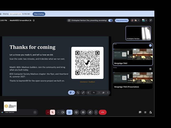The width and height of the screenshot is (171, 128).
Task: Open more options on Morgridge 7560 tile
Action: (x=150, y=45)
